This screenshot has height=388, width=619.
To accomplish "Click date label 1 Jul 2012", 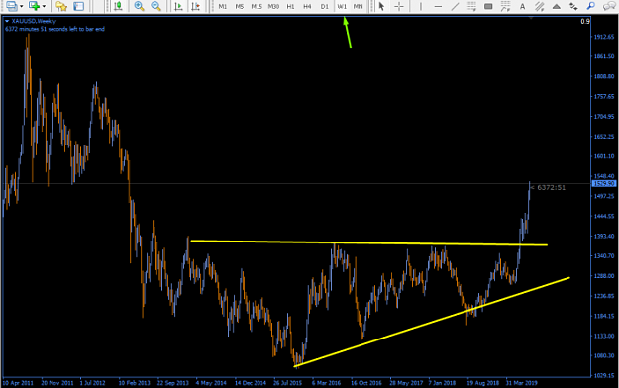I will point(92,383).
